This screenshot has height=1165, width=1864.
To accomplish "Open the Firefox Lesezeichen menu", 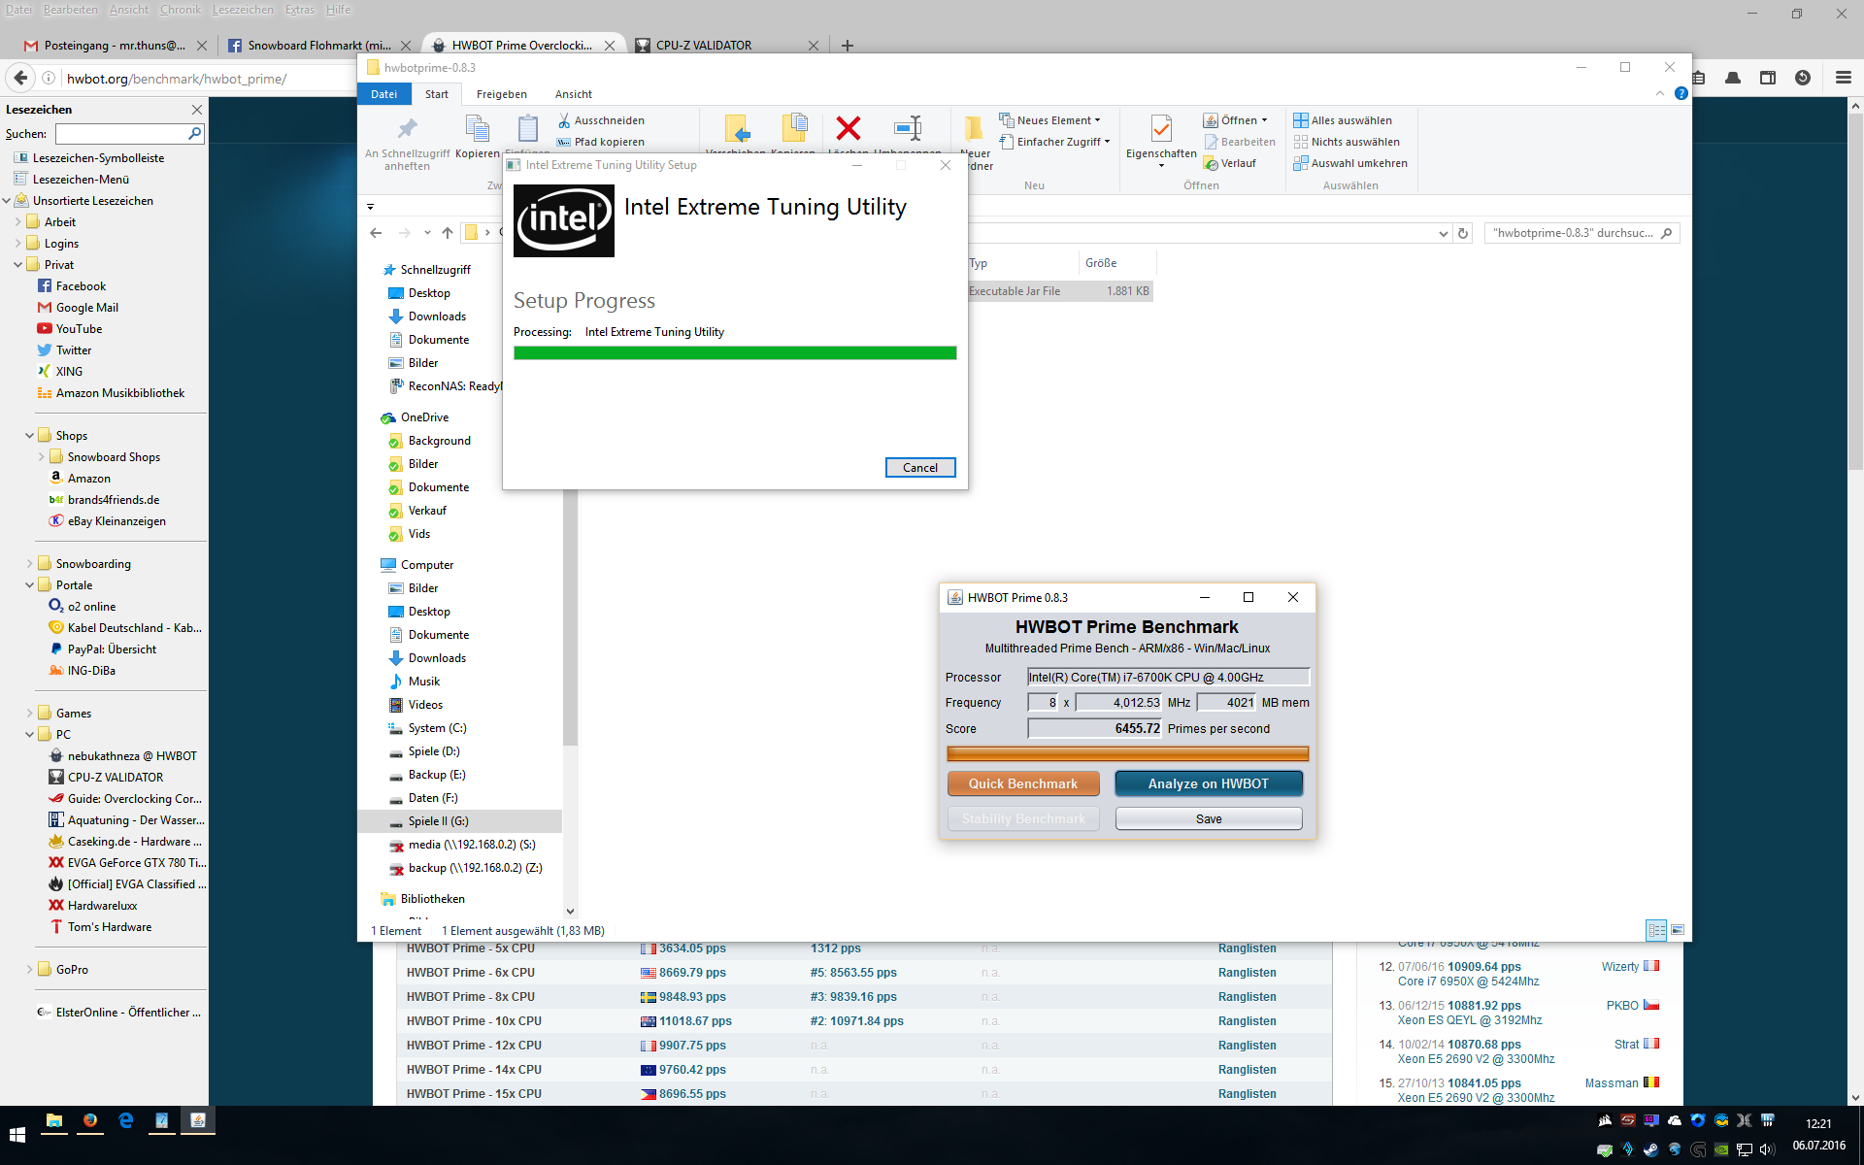I will 243,10.
